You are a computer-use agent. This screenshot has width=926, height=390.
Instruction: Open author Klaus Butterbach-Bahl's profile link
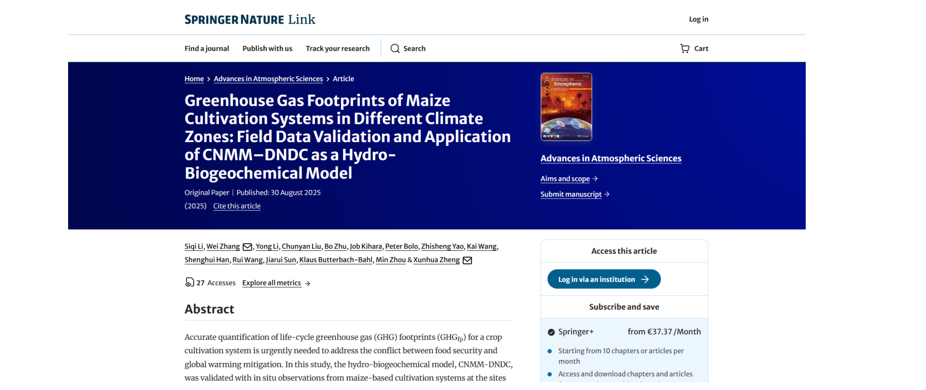click(x=336, y=260)
